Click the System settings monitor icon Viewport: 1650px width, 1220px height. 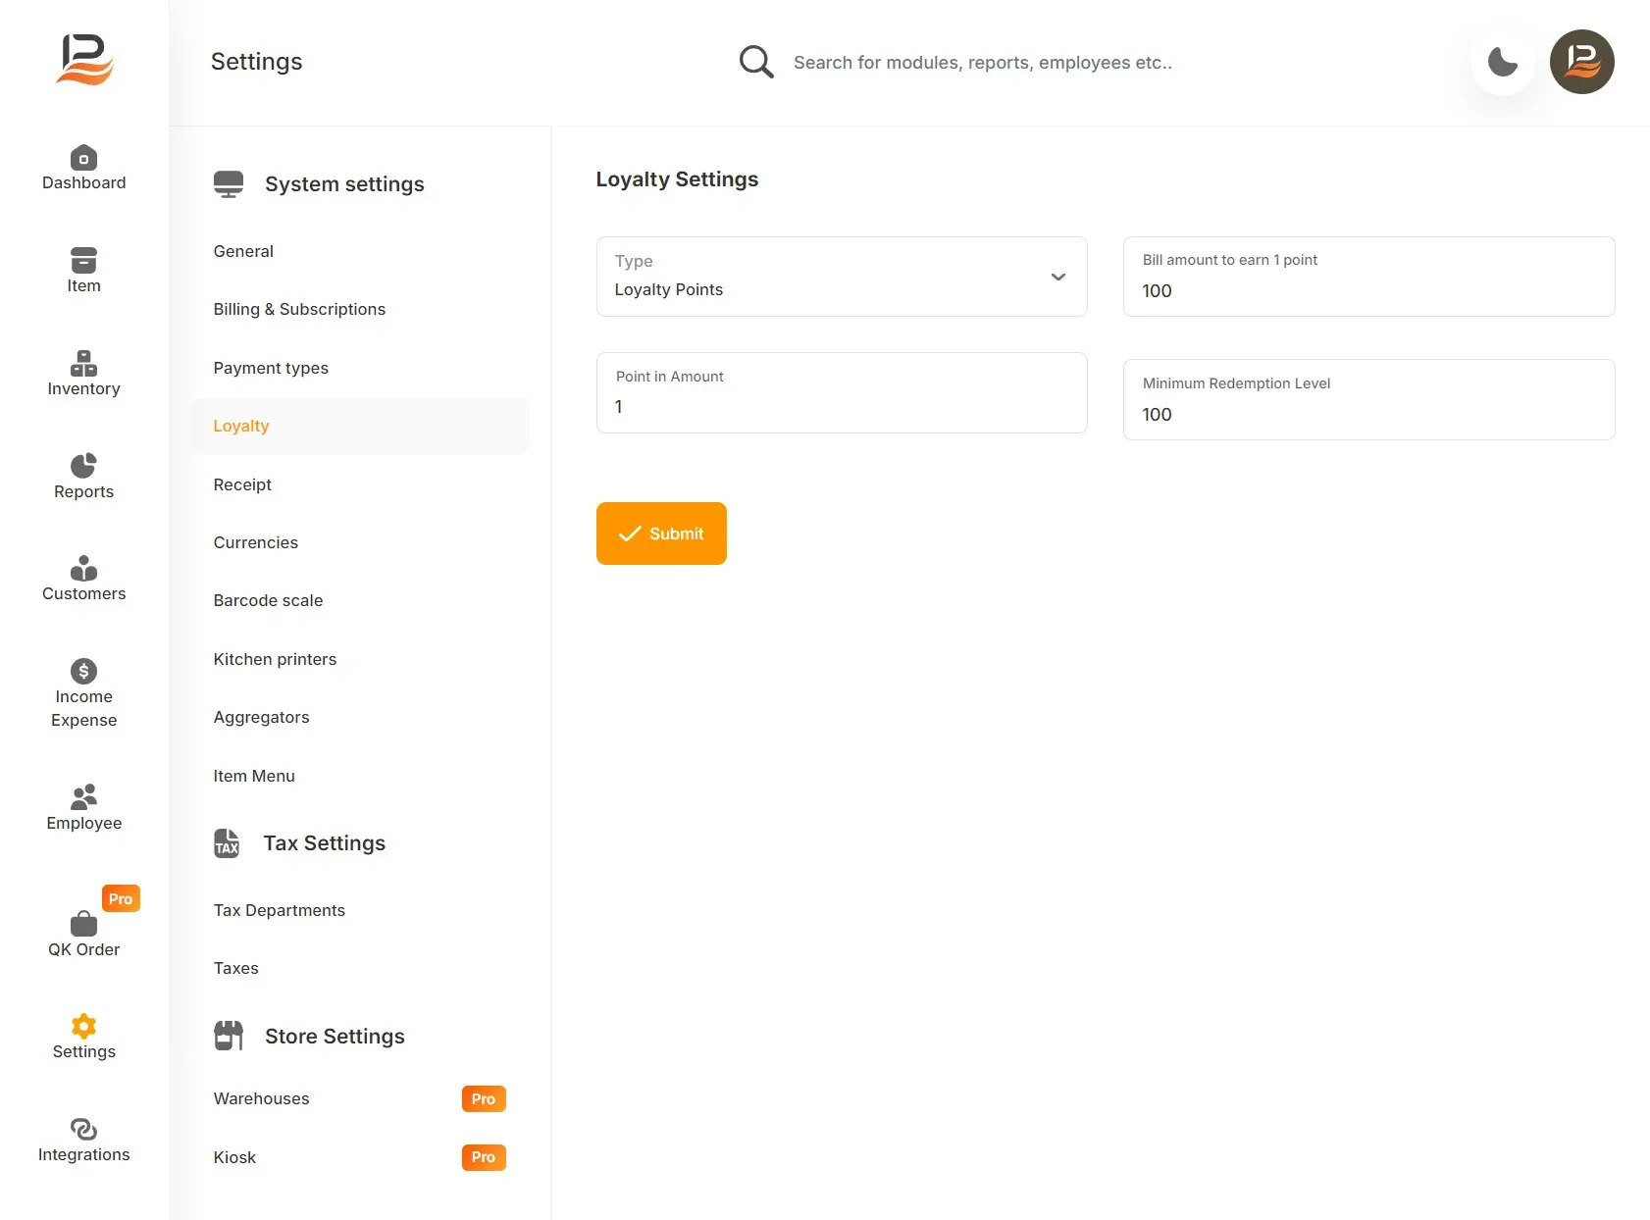pyautogui.click(x=229, y=184)
